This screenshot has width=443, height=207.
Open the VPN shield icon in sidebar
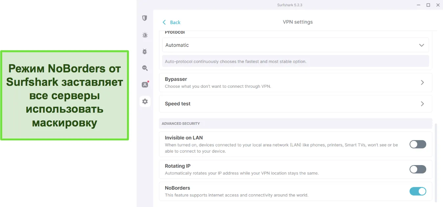[145, 18]
